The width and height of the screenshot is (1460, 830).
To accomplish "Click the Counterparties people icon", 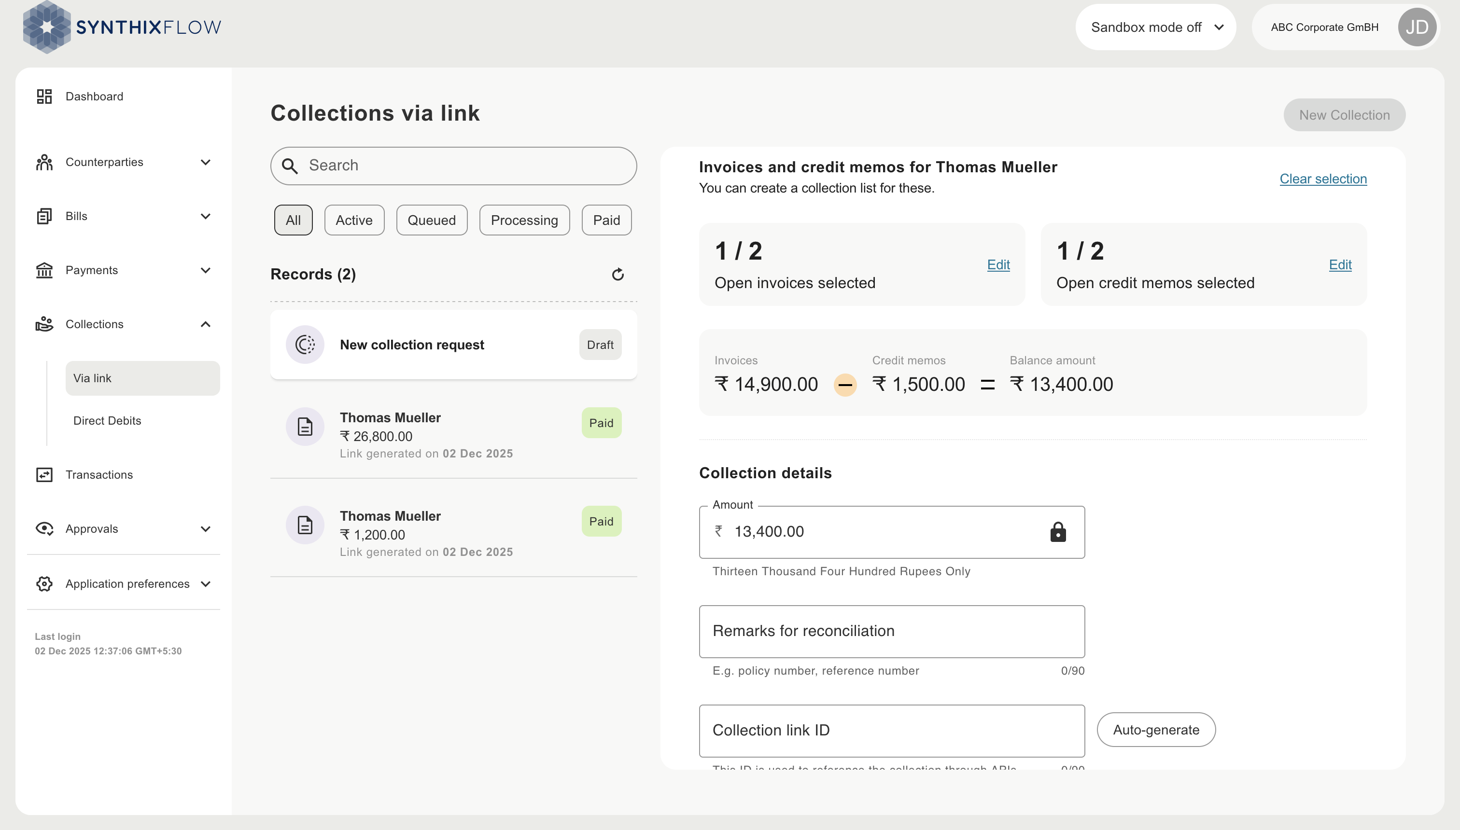I will click(44, 162).
